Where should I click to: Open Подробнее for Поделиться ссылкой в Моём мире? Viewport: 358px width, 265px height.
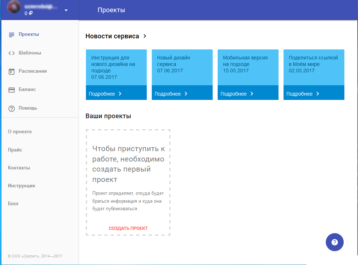tap(303, 94)
